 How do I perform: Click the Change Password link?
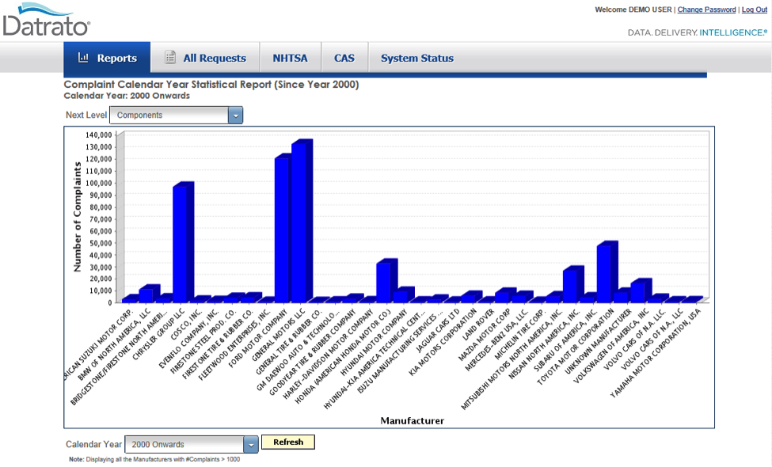(x=706, y=9)
